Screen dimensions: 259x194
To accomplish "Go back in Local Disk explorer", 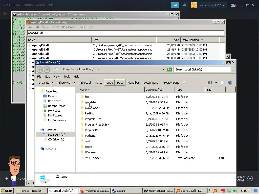I will (40, 69).
